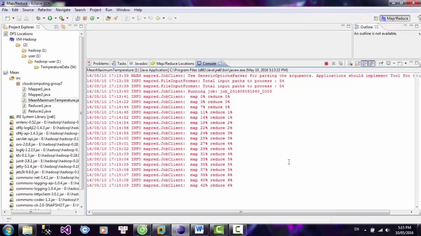The width and height of the screenshot is (421, 236).
Task: Click the green Run button icon
Action: tap(50, 18)
